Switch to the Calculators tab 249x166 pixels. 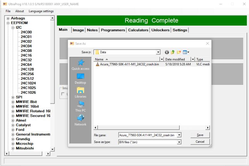[138, 30]
